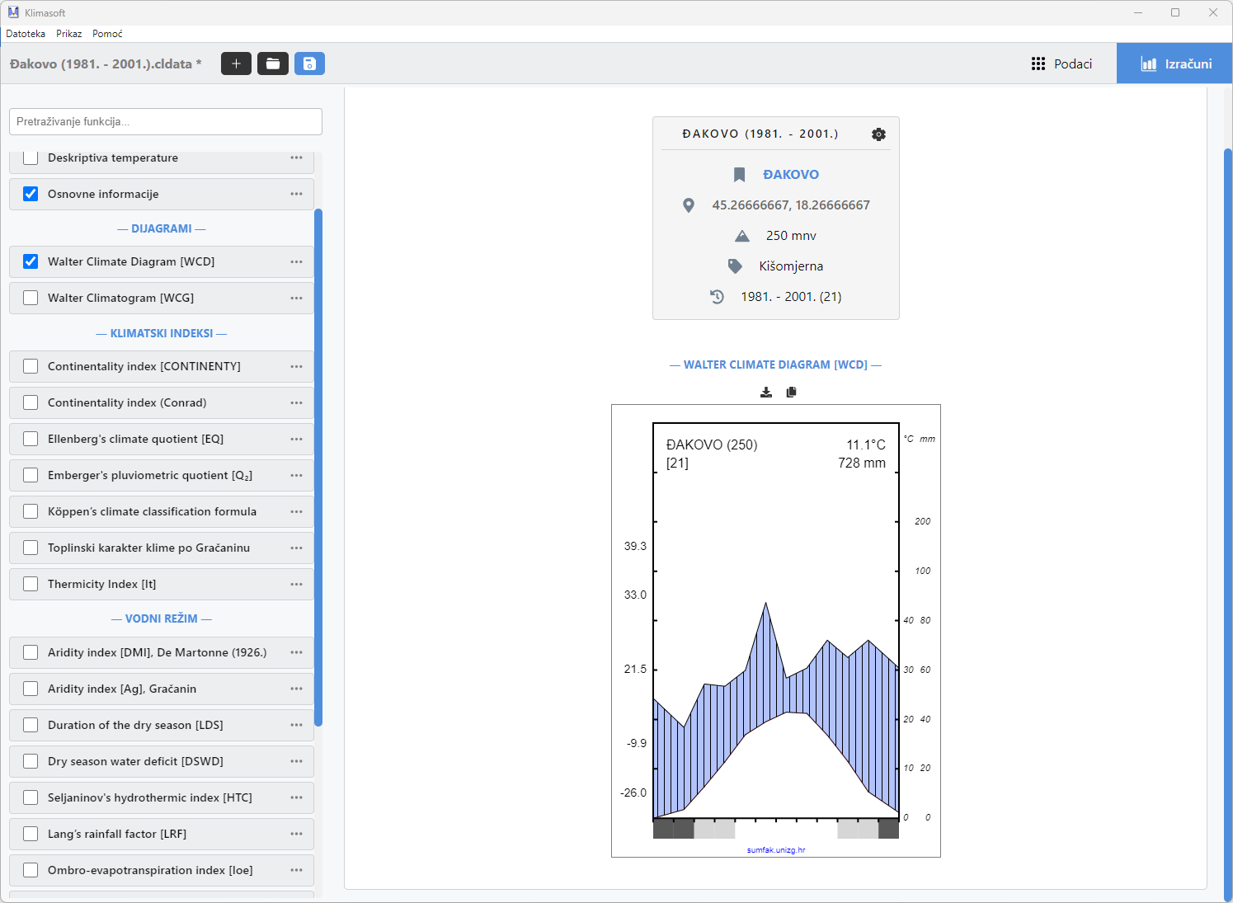Copy the climate diagram to clipboard
Viewport: 1233px width, 903px height.
[x=791, y=392]
